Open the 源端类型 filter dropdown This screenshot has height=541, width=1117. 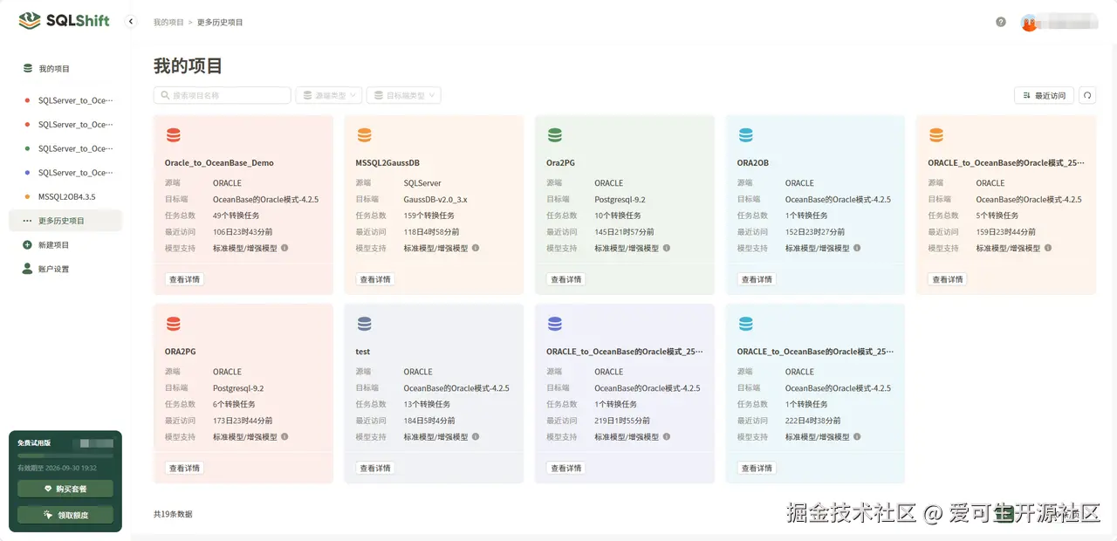(x=328, y=95)
